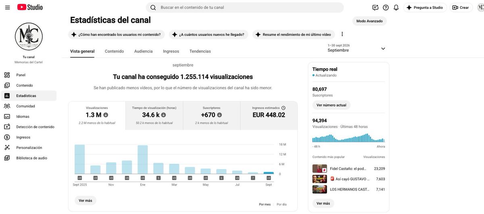
Task: Select the Tiempo de visualización metric card
Action: (x=154, y=115)
